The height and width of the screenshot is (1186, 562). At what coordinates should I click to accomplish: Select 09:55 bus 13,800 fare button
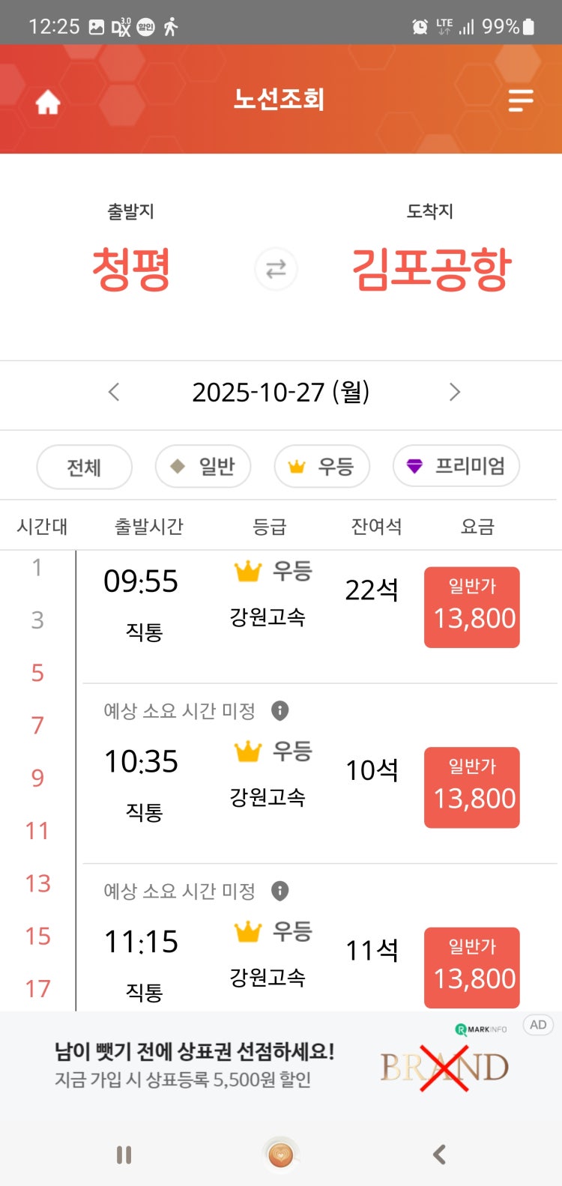pyautogui.click(x=472, y=608)
